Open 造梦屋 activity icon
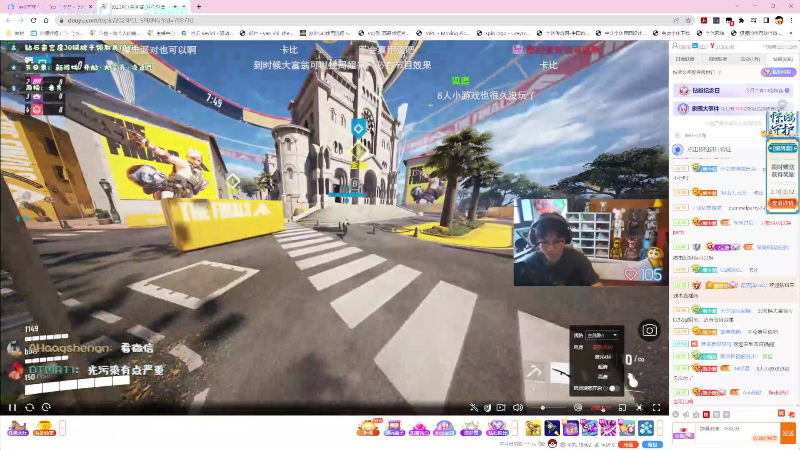This screenshot has height=450, width=800. click(x=471, y=428)
